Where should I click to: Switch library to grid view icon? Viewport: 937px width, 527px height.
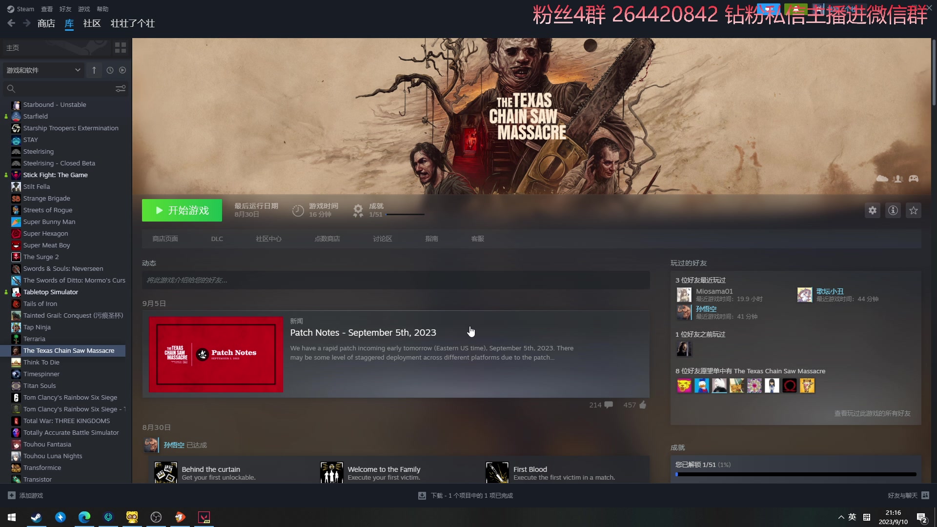point(120,47)
